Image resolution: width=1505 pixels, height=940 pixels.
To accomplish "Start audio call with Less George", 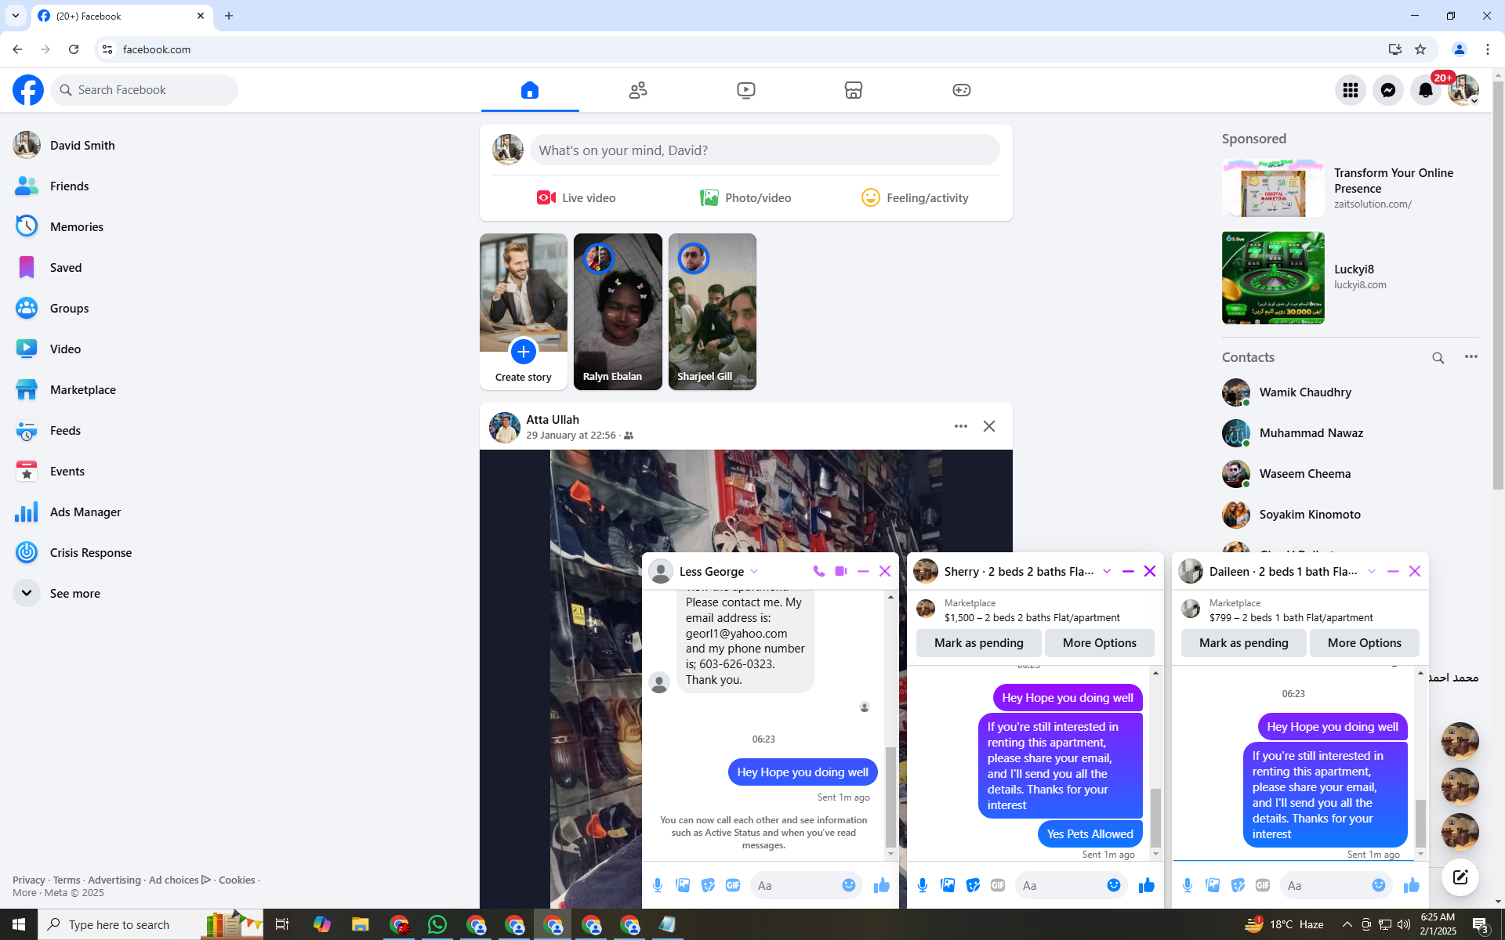I will [x=818, y=571].
